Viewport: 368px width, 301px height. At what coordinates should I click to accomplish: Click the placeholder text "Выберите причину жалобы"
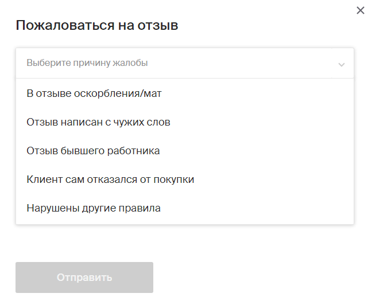point(87,63)
